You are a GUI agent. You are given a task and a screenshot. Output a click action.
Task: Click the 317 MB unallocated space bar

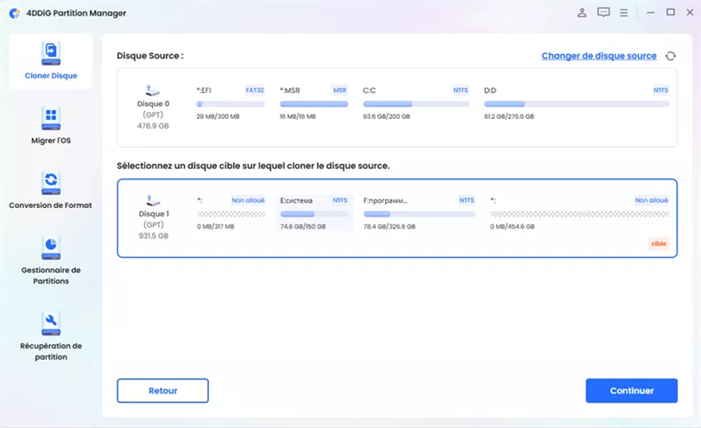point(231,215)
